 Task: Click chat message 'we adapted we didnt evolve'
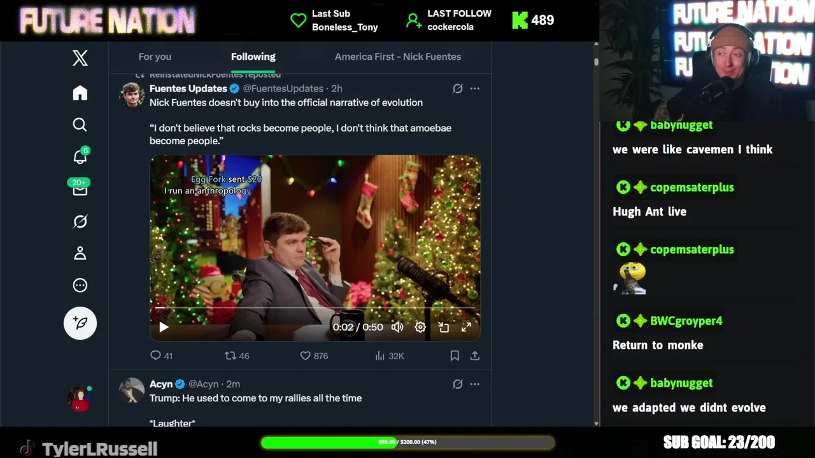689,408
